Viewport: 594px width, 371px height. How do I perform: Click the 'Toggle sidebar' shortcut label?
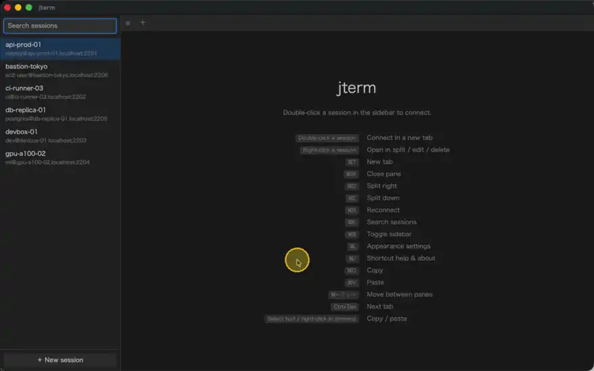pos(389,234)
